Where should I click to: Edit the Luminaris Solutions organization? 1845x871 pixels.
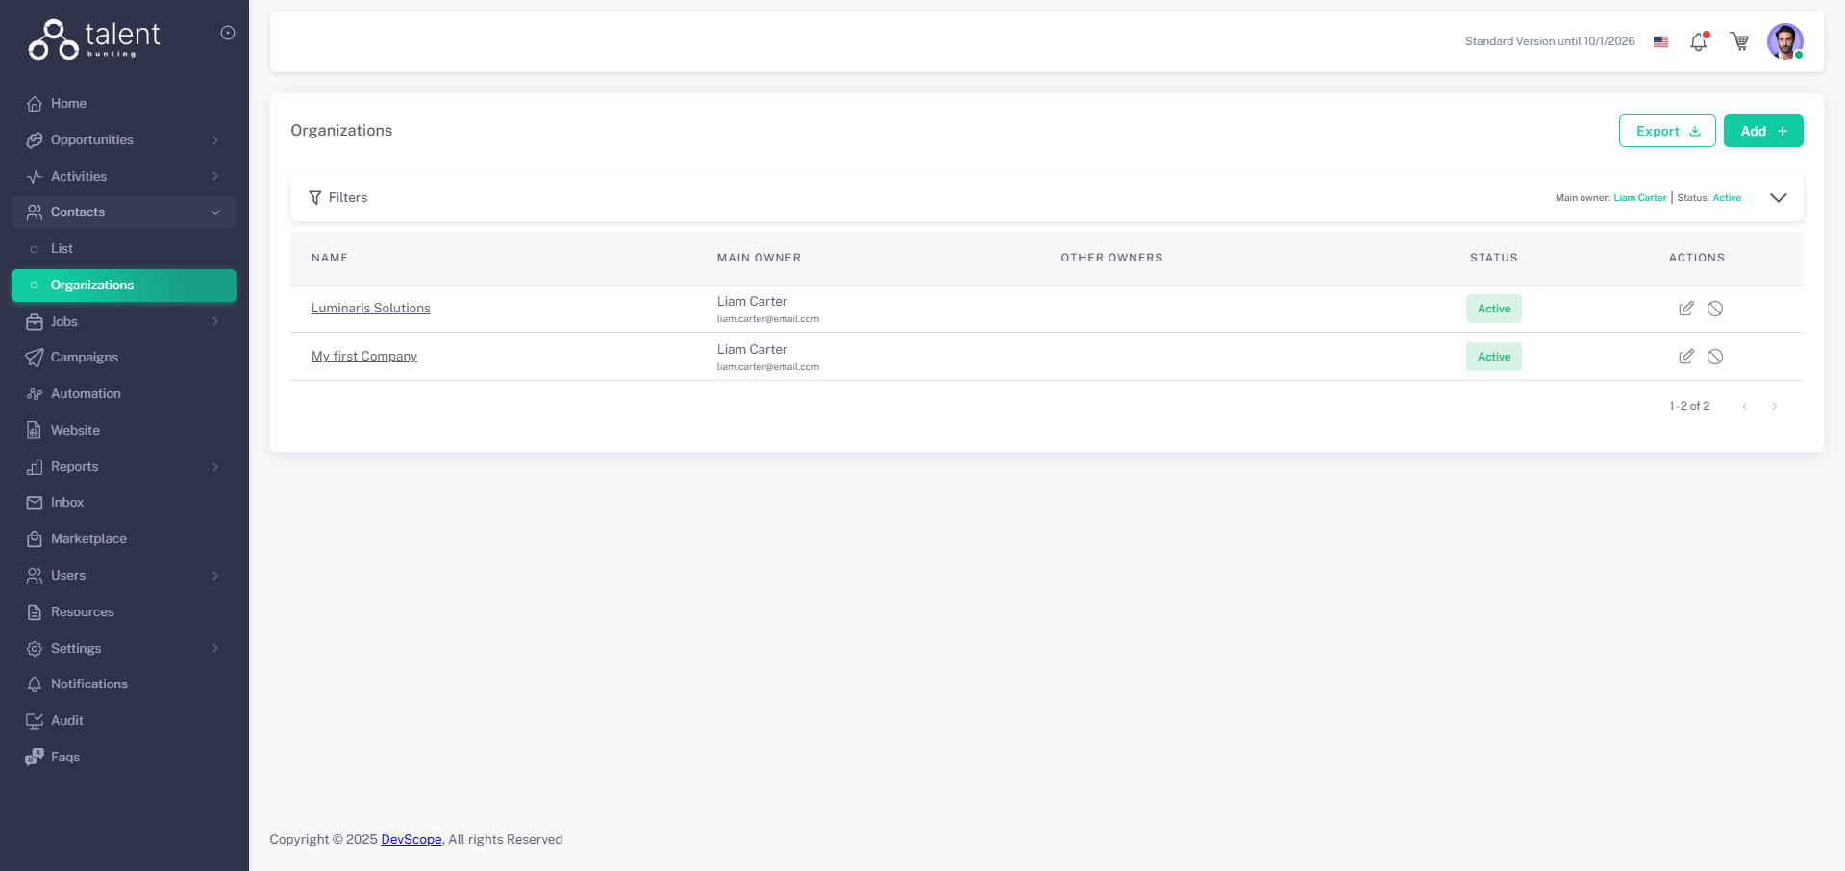[x=1685, y=309]
